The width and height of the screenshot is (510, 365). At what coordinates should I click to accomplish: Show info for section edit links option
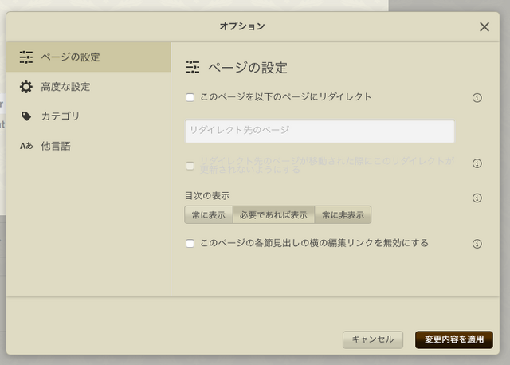[x=477, y=244]
